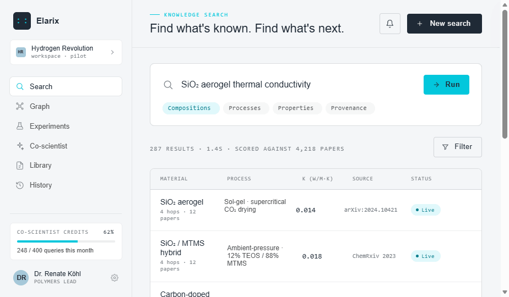509x297 pixels.
Task: Click the Carbon-doped result row
Action: click(x=316, y=289)
